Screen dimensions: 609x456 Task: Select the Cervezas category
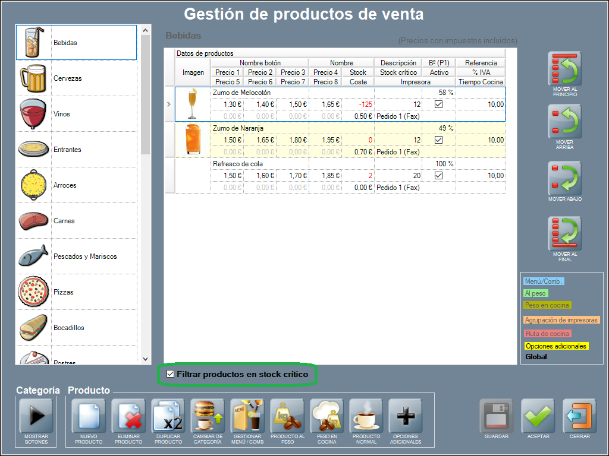click(x=76, y=78)
